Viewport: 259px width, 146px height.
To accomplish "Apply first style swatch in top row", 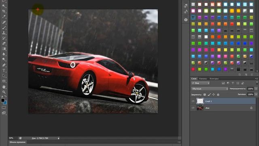I will [193, 4].
